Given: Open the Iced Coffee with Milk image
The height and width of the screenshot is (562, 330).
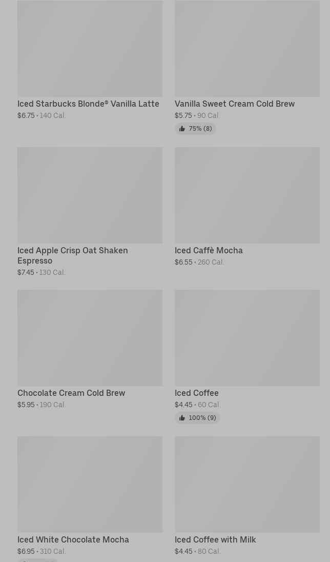Looking at the screenshot, I should (247, 485).
